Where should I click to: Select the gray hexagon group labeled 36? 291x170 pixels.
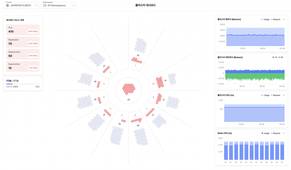96,123
